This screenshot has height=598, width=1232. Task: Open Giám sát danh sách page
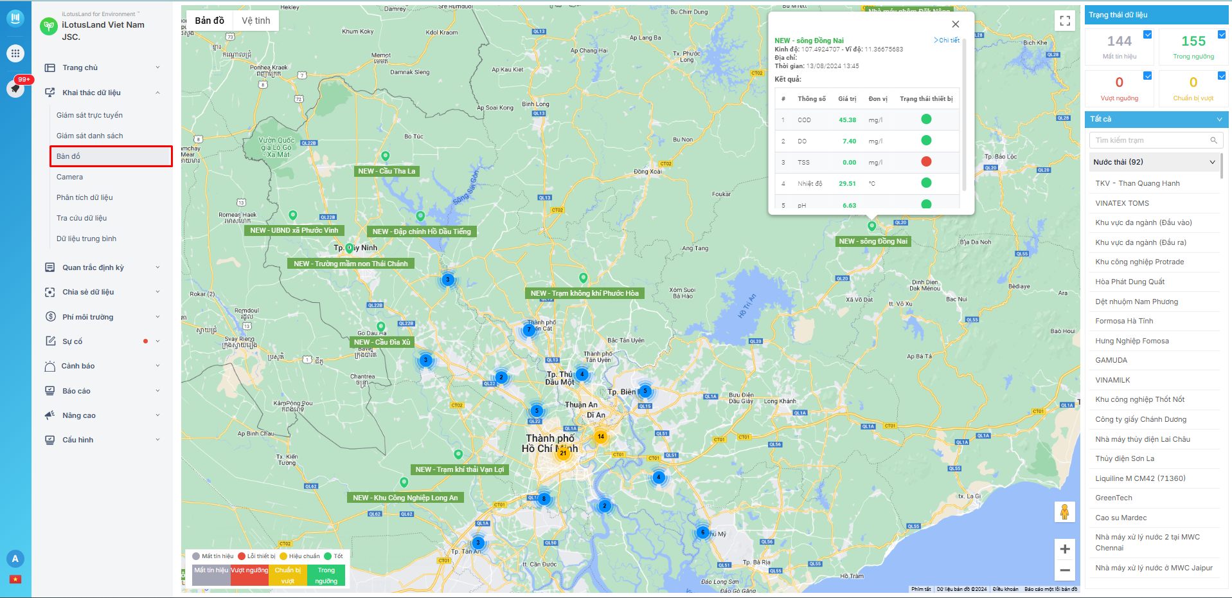89,136
